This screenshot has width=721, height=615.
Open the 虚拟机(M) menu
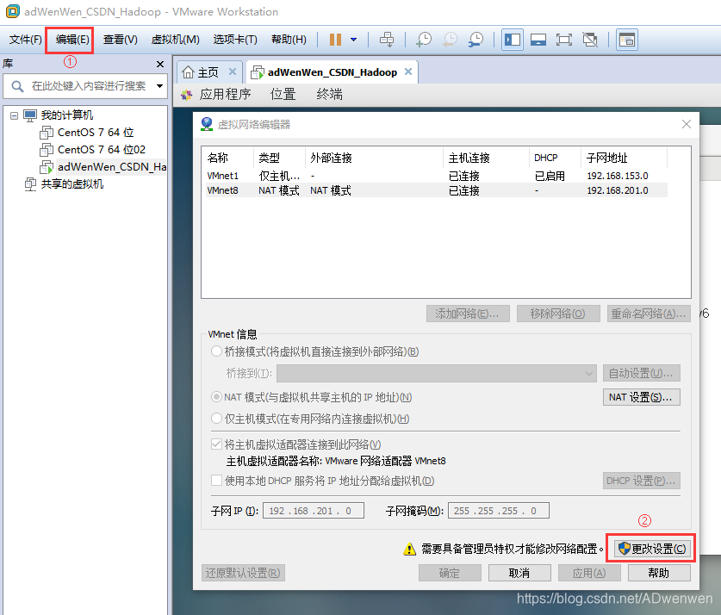175,40
